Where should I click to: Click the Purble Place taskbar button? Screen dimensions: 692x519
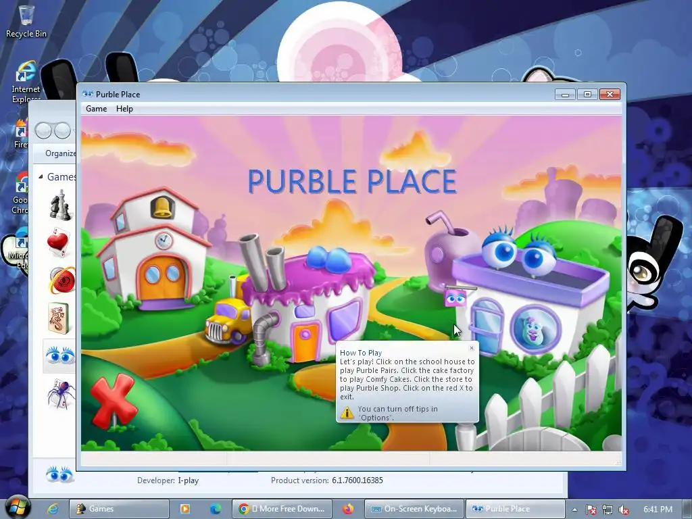[516, 509]
